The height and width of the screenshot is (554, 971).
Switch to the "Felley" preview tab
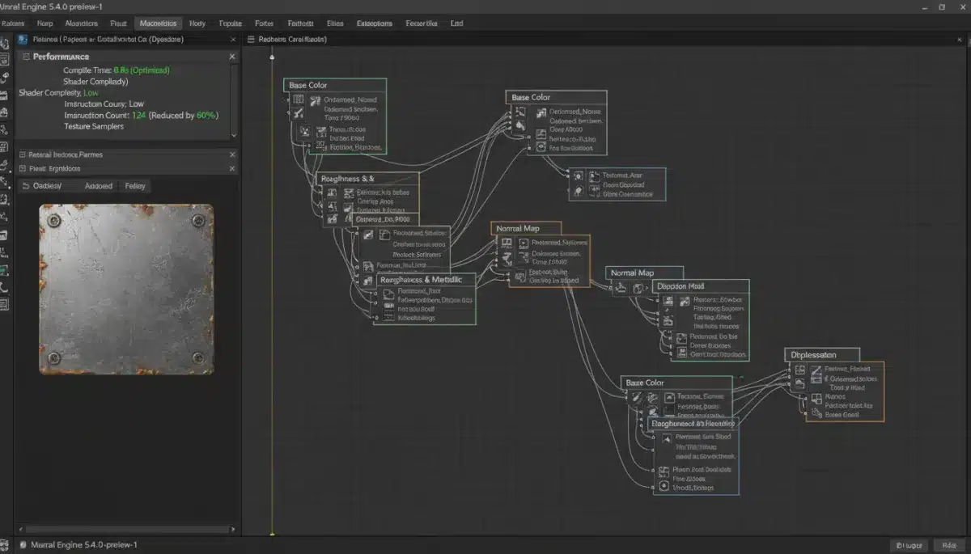(135, 185)
